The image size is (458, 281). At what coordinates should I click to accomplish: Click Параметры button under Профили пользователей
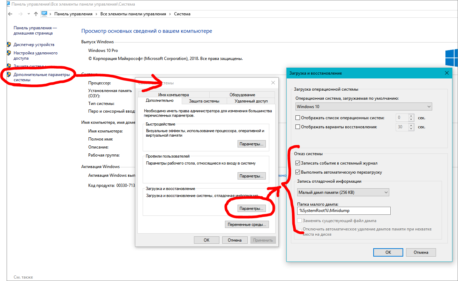pos(252,176)
